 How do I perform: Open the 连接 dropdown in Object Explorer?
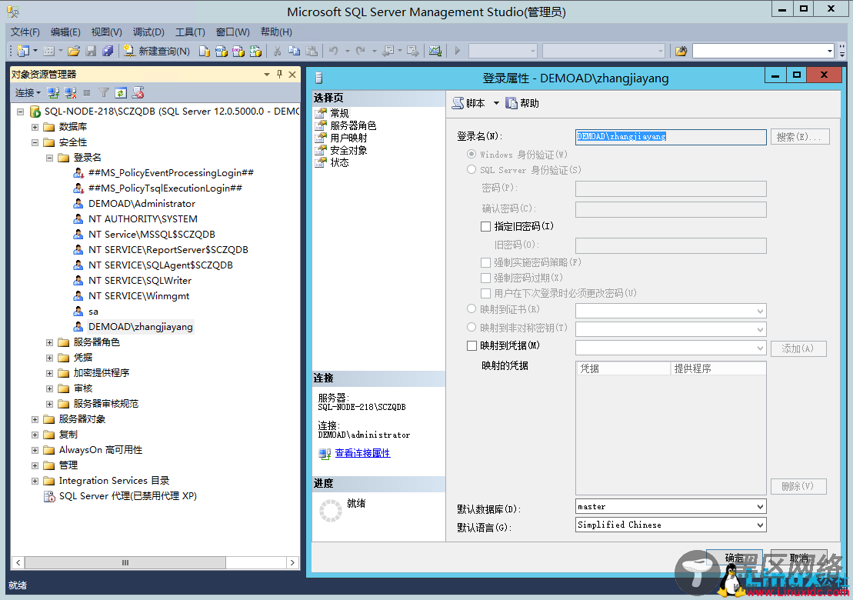(x=28, y=93)
